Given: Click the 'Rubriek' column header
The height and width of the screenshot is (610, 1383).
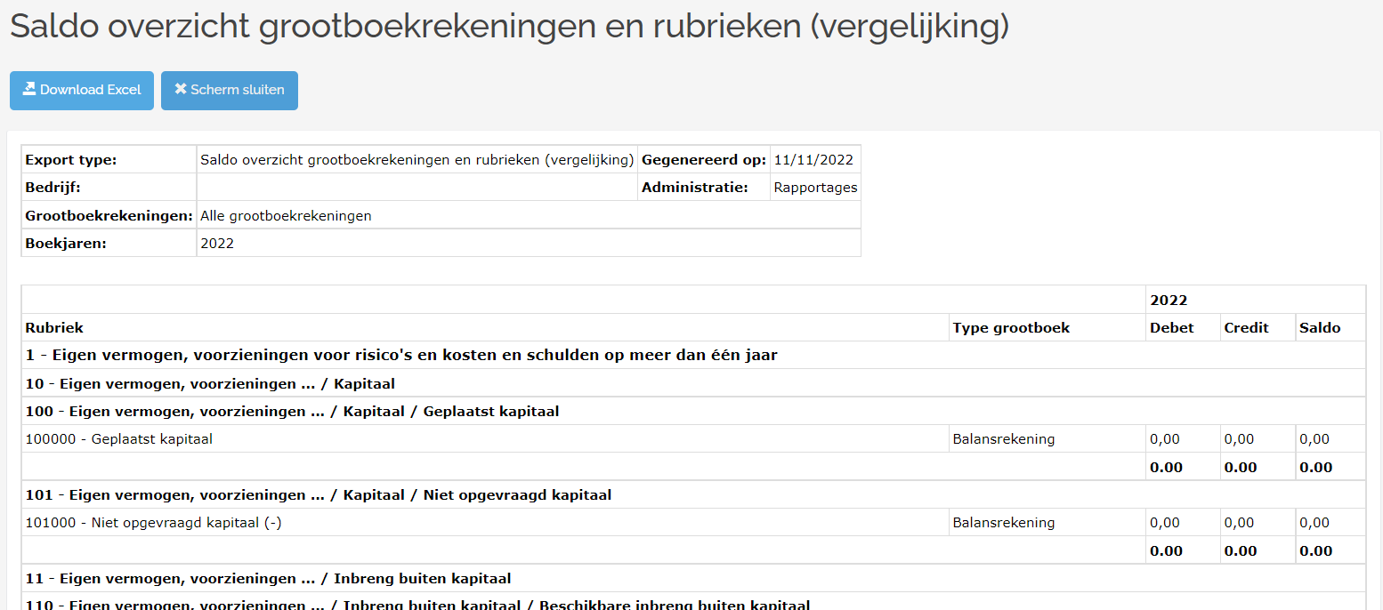Looking at the screenshot, I should [x=54, y=327].
